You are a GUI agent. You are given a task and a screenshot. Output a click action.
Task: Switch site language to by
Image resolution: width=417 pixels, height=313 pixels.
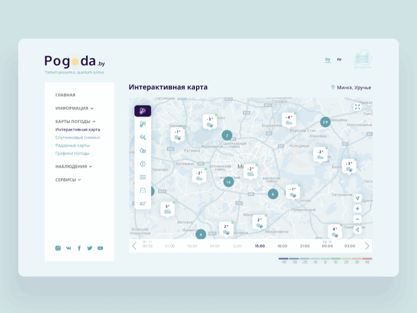click(x=327, y=59)
